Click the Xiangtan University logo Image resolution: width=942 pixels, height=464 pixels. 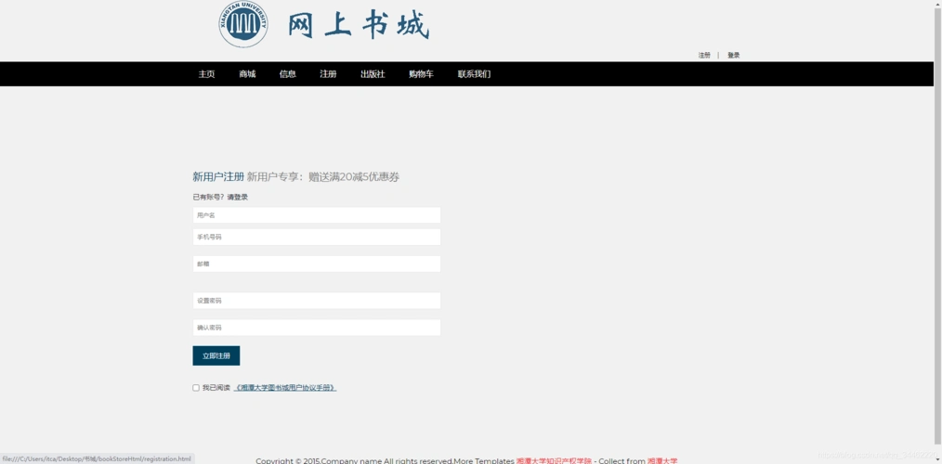(x=243, y=23)
